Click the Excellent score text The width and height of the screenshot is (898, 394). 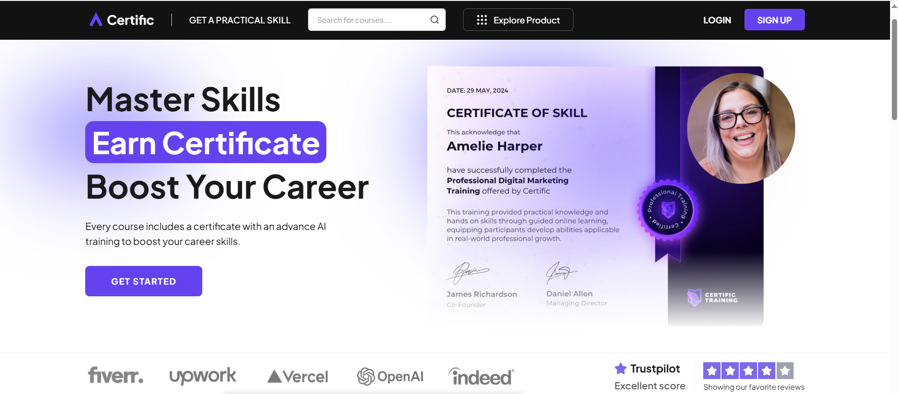(x=650, y=386)
